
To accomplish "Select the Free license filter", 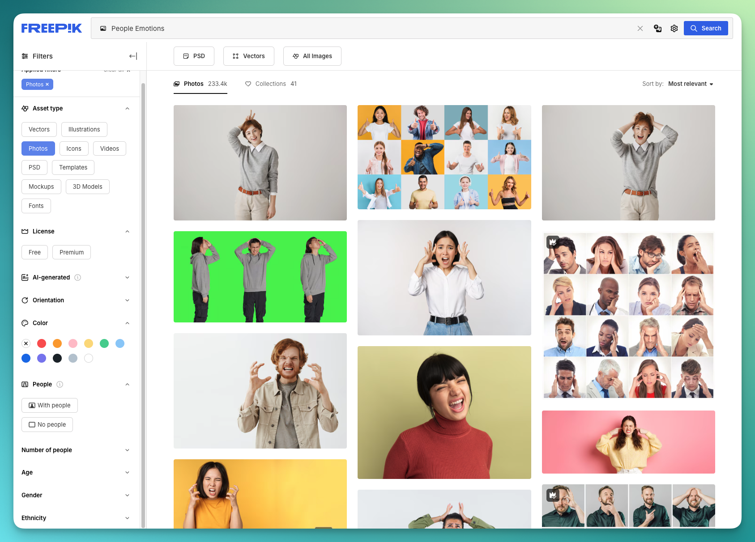I will 34,252.
